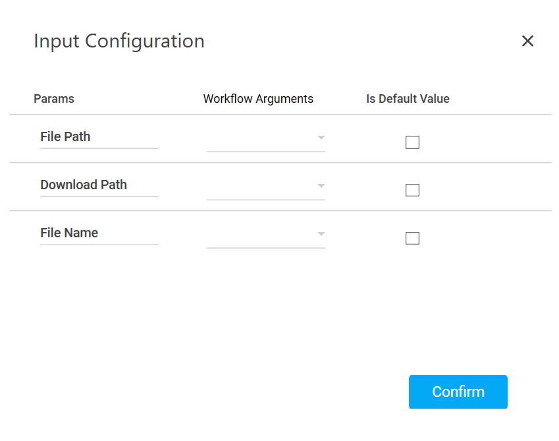Open the Download Path workflow argument combo box
Viewport: 559px width, 441px height.
(261, 187)
